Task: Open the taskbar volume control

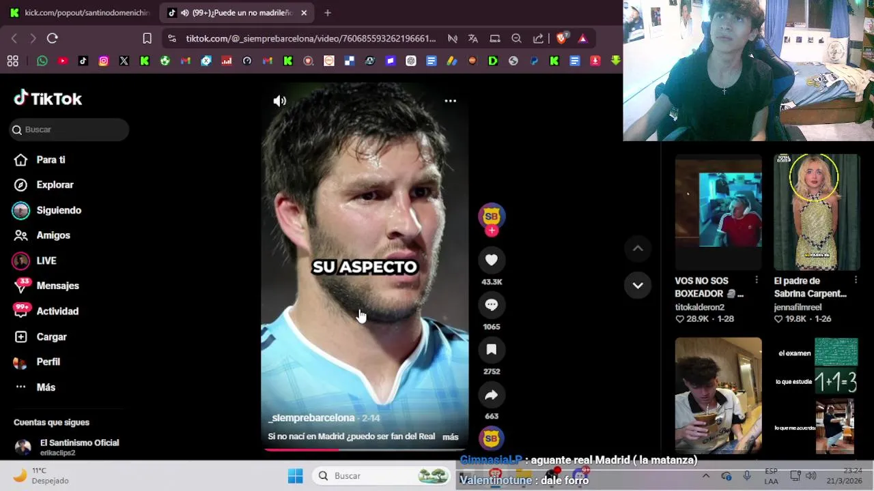Action: [x=811, y=476]
